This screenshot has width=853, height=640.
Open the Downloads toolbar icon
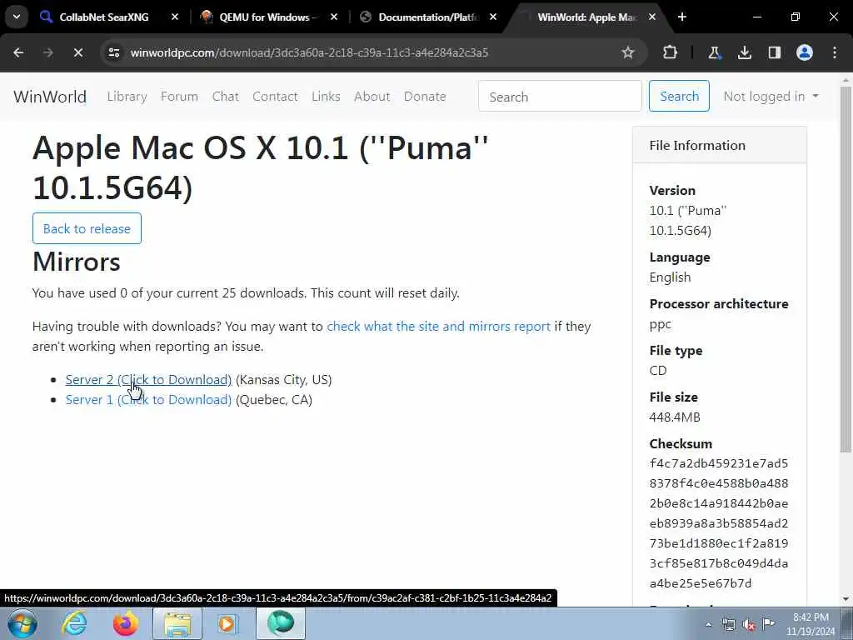click(744, 52)
